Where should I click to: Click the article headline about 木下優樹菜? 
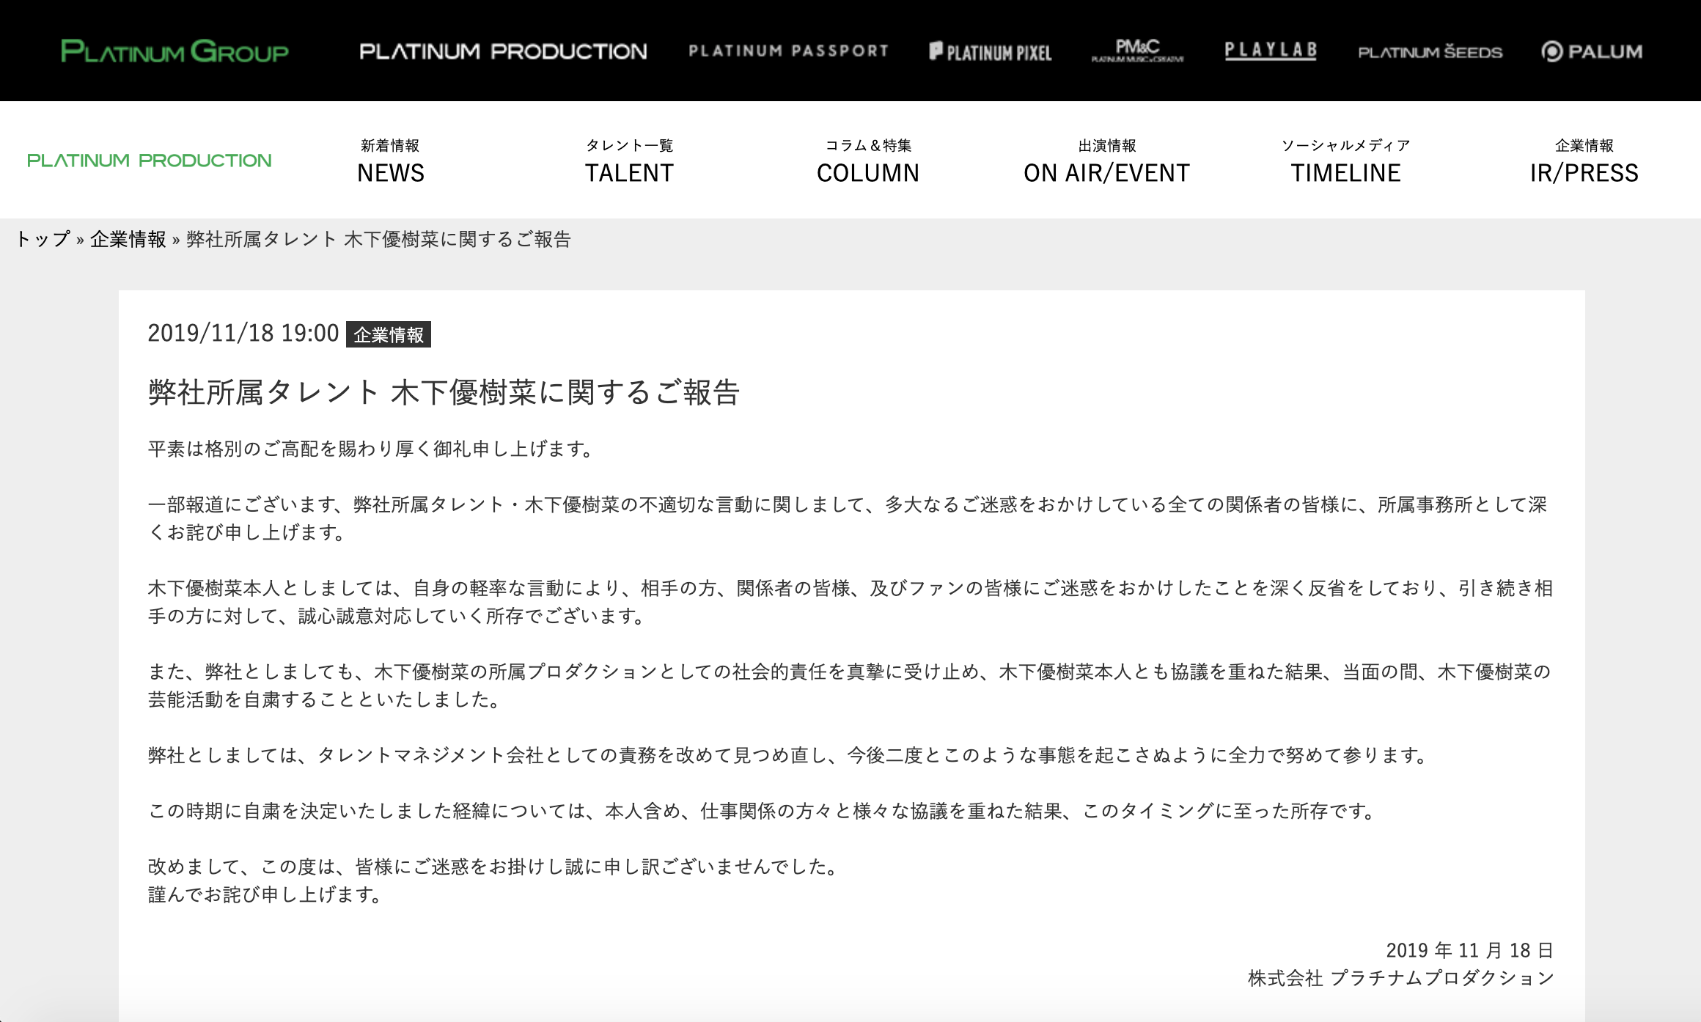coord(444,392)
